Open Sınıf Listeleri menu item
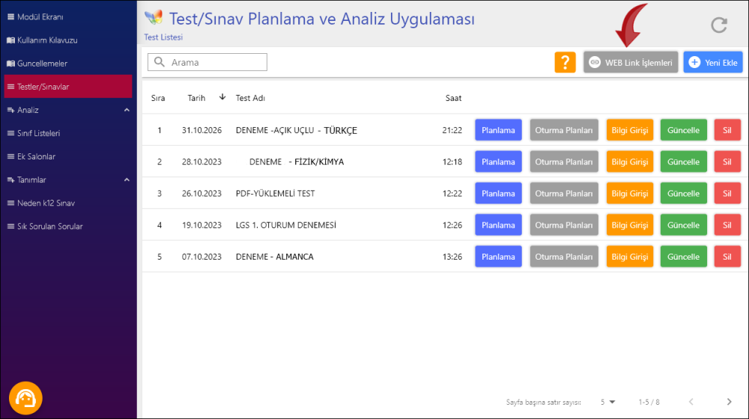 pos(38,133)
